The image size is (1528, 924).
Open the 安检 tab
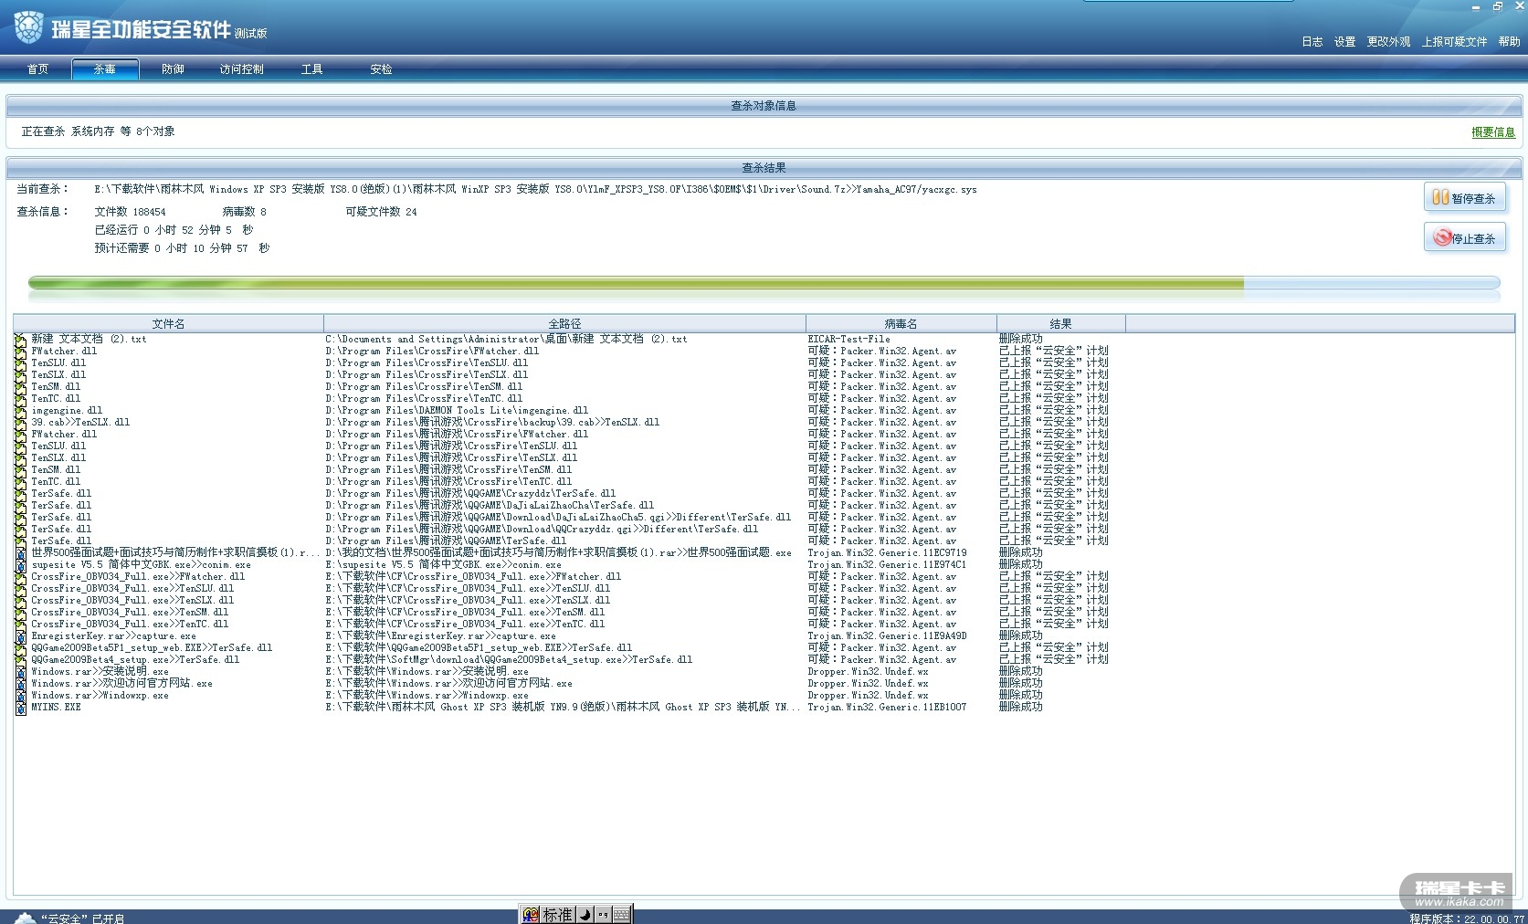pos(381,69)
